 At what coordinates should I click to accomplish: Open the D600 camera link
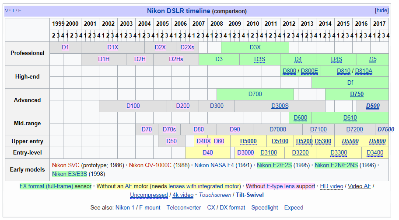(x=300, y=118)
